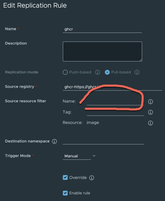Click the 'Trigger Mode' label
The width and height of the screenshot is (165, 201).
pyautogui.click(x=18, y=156)
